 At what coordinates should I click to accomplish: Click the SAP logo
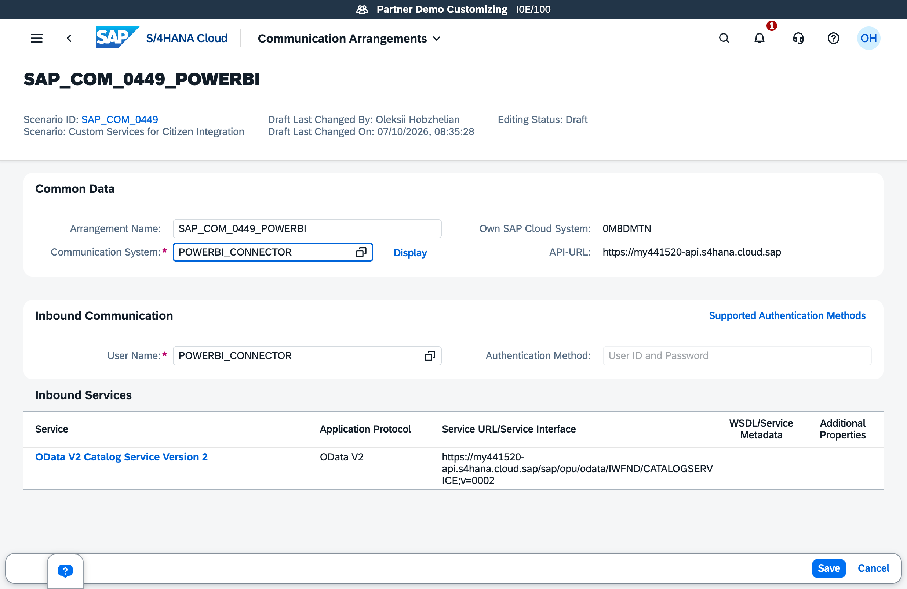(x=117, y=37)
